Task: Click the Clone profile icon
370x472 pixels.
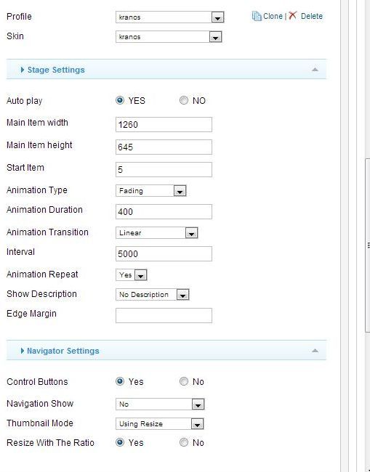Action: [x=257, y=16]
